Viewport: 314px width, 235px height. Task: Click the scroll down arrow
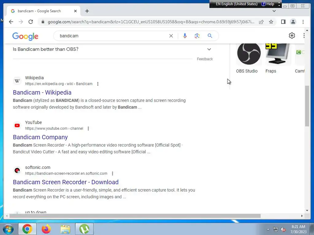click(307, 211)
